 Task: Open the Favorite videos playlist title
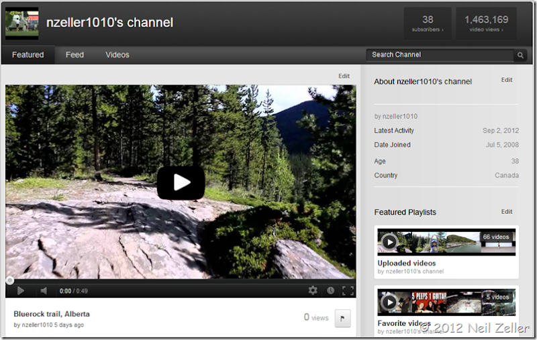click(x=404, y=323)
